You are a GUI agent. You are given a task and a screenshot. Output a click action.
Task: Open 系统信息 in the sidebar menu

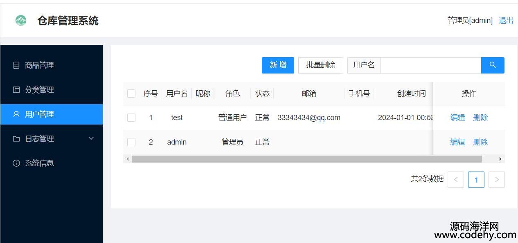tap(52, 163)
